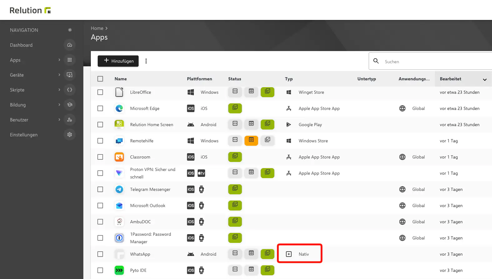Image resolution: width=492 pixels, height=279 pixels.
Task: Click the Benutzer users icon
Action: 70,120
